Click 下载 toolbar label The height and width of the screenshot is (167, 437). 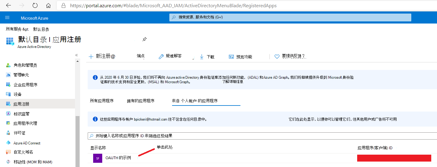[210, 57]
